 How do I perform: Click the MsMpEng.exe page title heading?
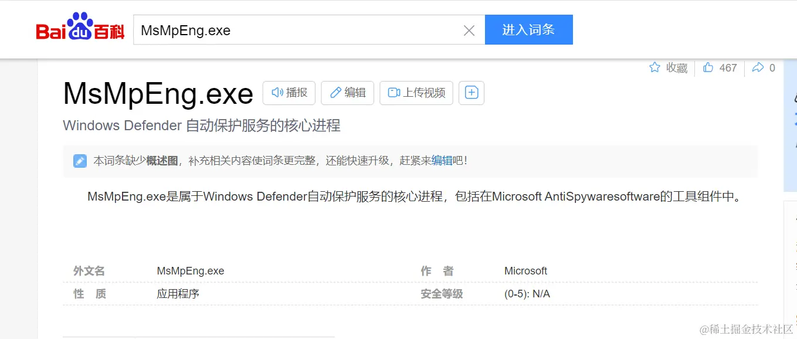pos(158,93)
